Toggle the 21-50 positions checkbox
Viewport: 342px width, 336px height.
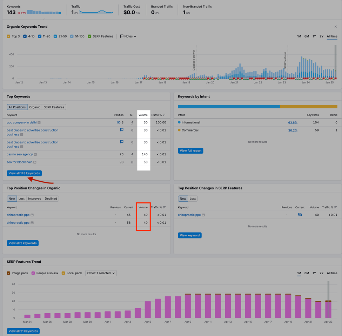click(x=55, y=36)
